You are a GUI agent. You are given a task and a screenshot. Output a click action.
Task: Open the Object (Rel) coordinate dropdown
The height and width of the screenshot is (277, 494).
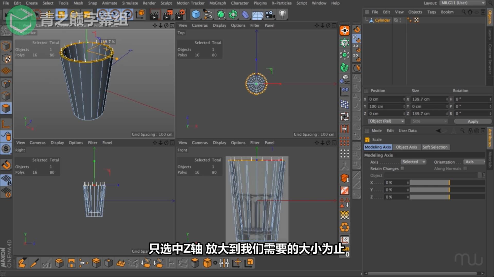(386, 121)
